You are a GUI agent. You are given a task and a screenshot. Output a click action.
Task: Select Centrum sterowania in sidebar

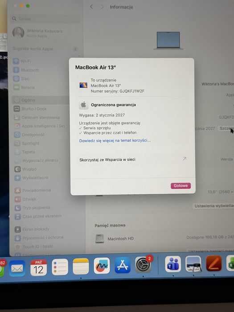pos(37,117)
